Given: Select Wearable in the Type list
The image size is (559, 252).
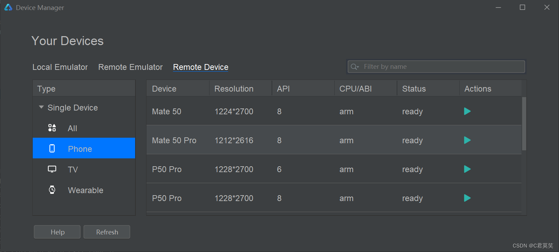Looking at the screenshot, I should 84,190.
